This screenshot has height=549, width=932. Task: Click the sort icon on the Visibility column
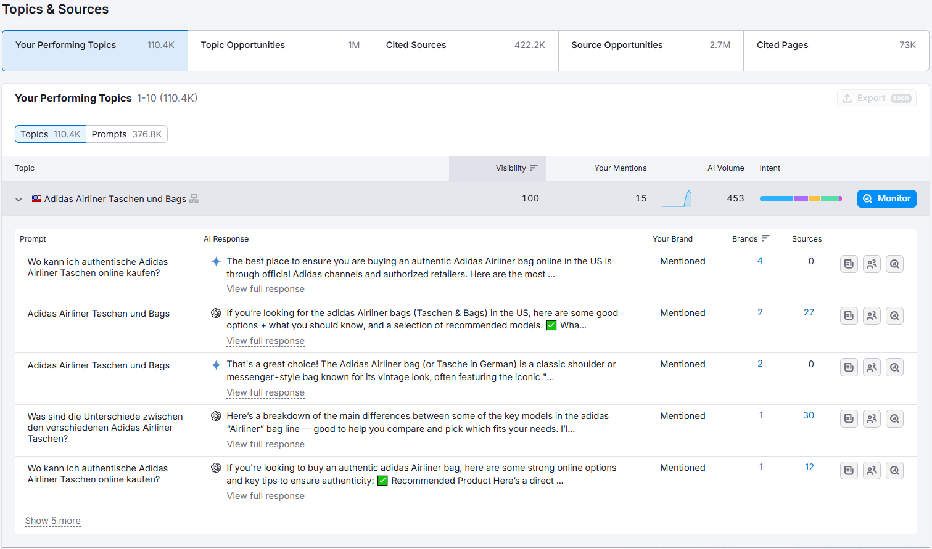534,168
